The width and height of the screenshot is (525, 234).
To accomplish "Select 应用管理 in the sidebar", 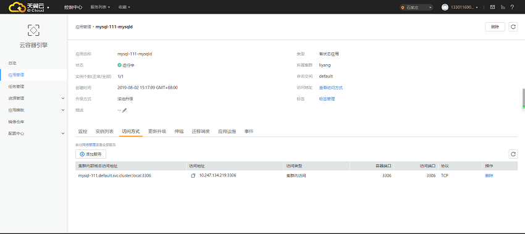I will (33, 75).
